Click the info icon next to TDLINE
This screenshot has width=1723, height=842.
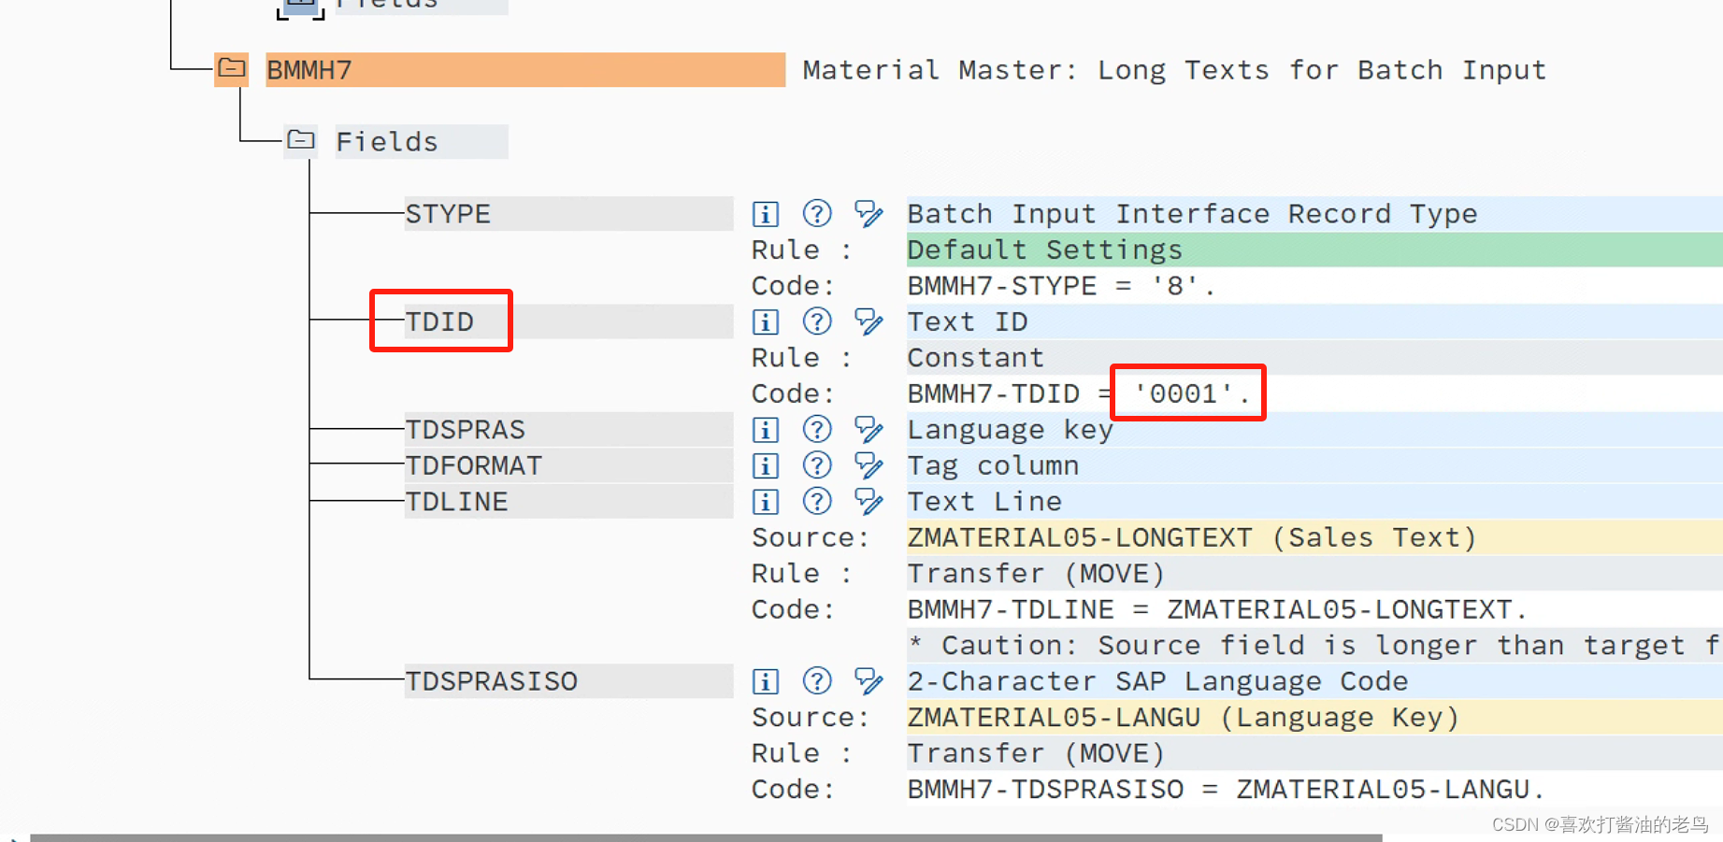[x=765, y=501]
